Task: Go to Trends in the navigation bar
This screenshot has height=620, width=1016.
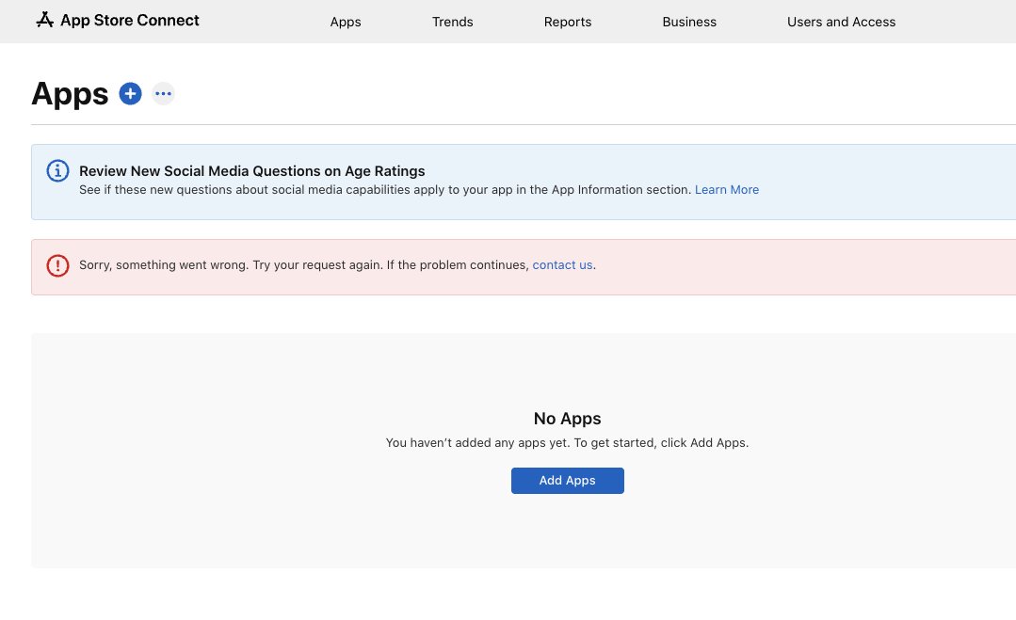Action: [452, 22]
